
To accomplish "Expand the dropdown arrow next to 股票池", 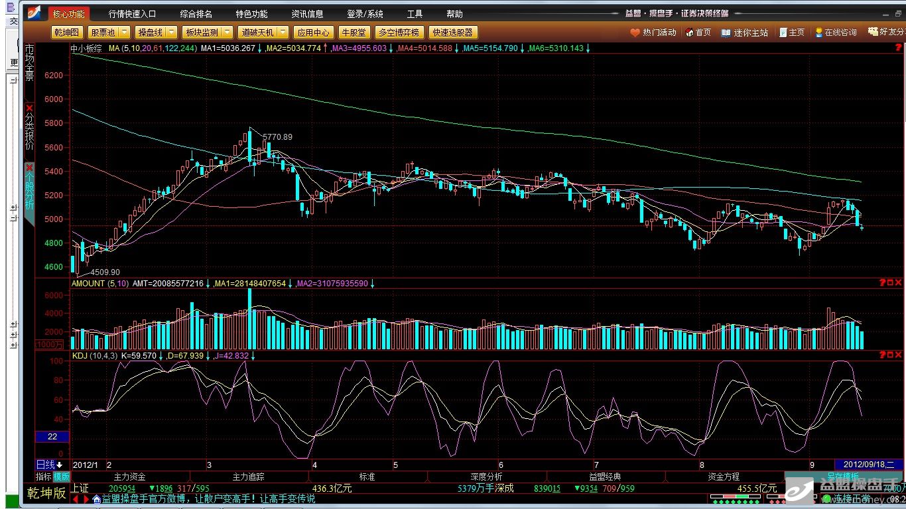I will (x=125, y=32).
